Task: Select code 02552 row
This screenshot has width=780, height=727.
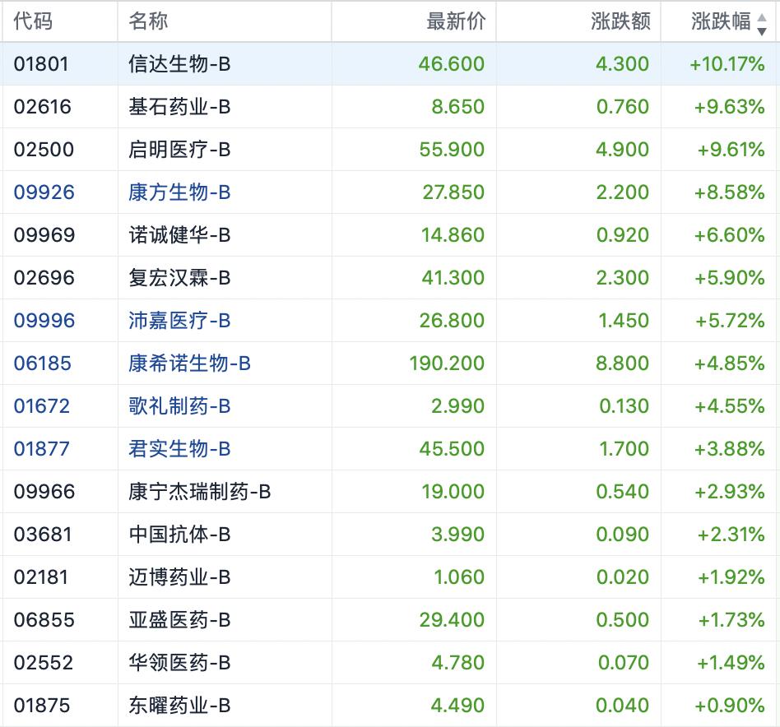Action: pos(44,663)
